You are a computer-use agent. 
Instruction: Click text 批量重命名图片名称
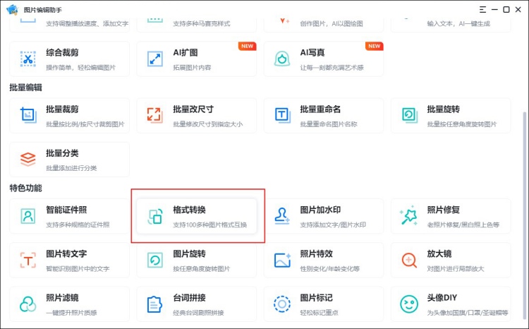[x=329, y=124]
